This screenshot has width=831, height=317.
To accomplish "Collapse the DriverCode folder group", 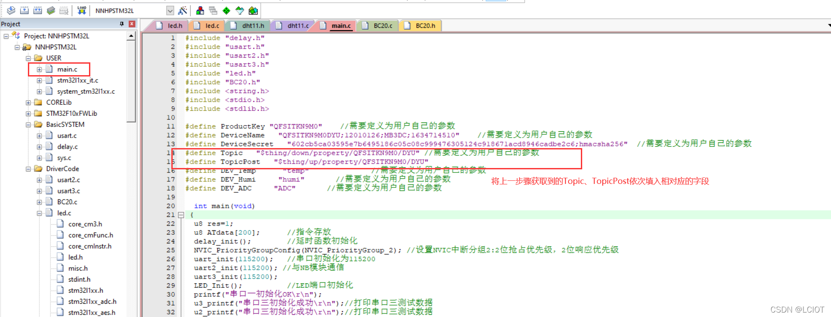I will pos(28,169).
